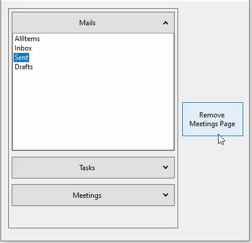
Task: Select the highlighted Sent item
Action: pos(22,58)
